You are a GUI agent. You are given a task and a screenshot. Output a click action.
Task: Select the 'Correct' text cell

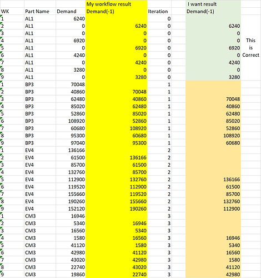[x=251, y=55]
